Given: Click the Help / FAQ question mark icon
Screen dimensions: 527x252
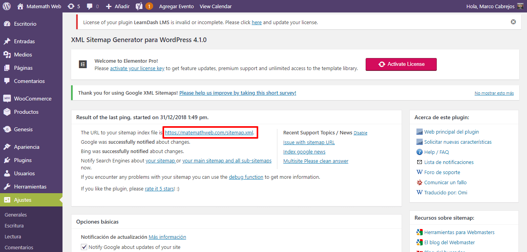Looking at the screenshot, I should pos(420,152).
